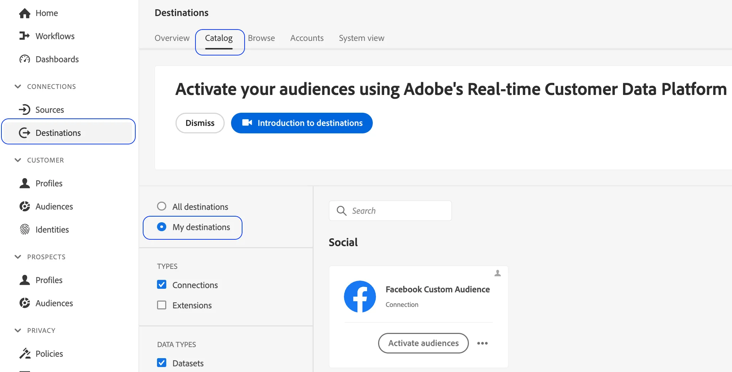Select the Catalog tab
The image size is (732, 372).
pos(219,38)
